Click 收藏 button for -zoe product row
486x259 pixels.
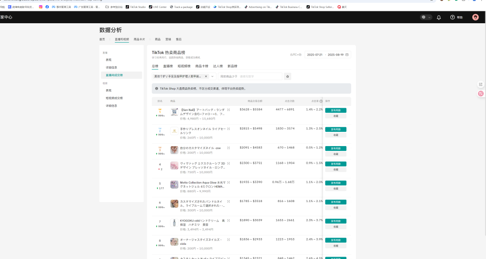click(336, 154)
